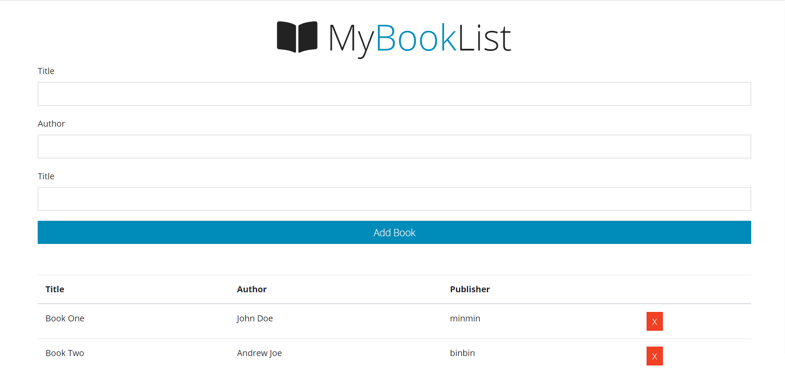This screenshot has width=785, height=368.
Task: Click the Publisher column header
Action: click(470, 289)
